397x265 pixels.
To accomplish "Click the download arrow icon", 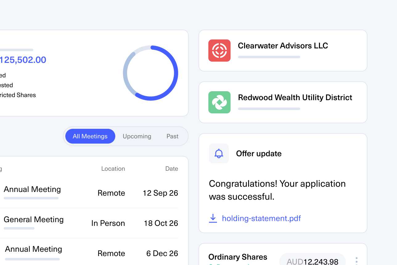I will 213,218.
